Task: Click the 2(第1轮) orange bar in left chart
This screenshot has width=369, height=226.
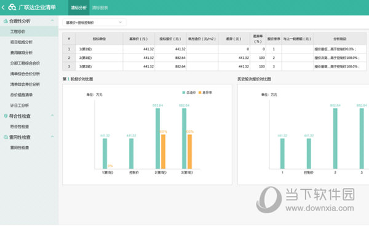Action: tap(163, 152)
